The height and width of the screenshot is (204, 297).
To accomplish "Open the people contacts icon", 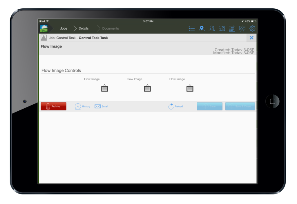I will point(212,29).
